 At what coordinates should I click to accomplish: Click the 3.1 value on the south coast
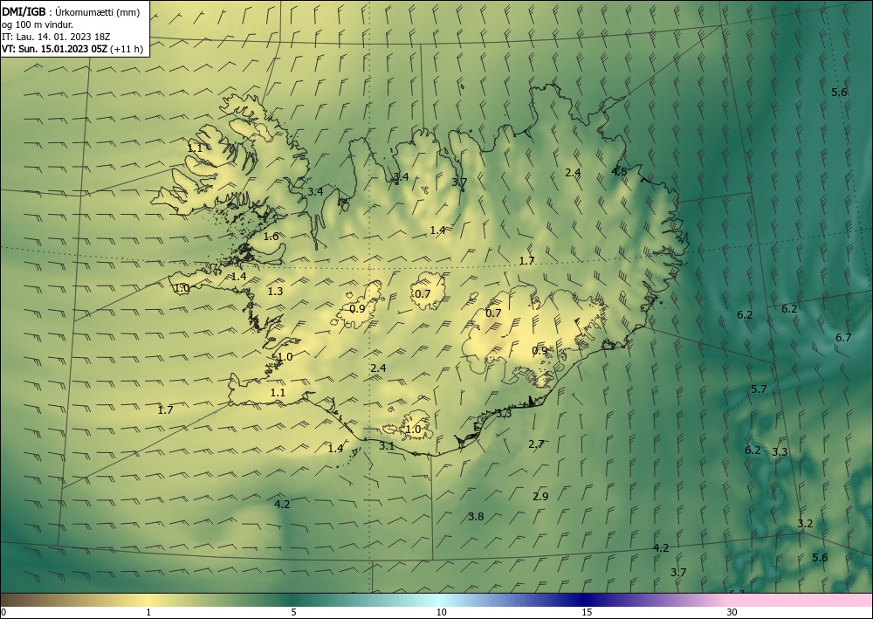click(x=387, y=446)
